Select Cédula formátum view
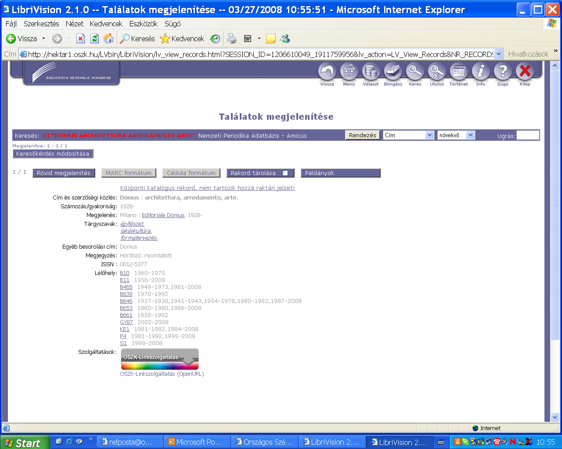562x449 pixels. pyautogui.click(x=191, y=173)
